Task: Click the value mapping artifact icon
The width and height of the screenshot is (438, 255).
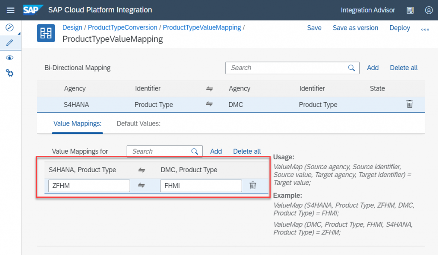Action: coord(46,33)
